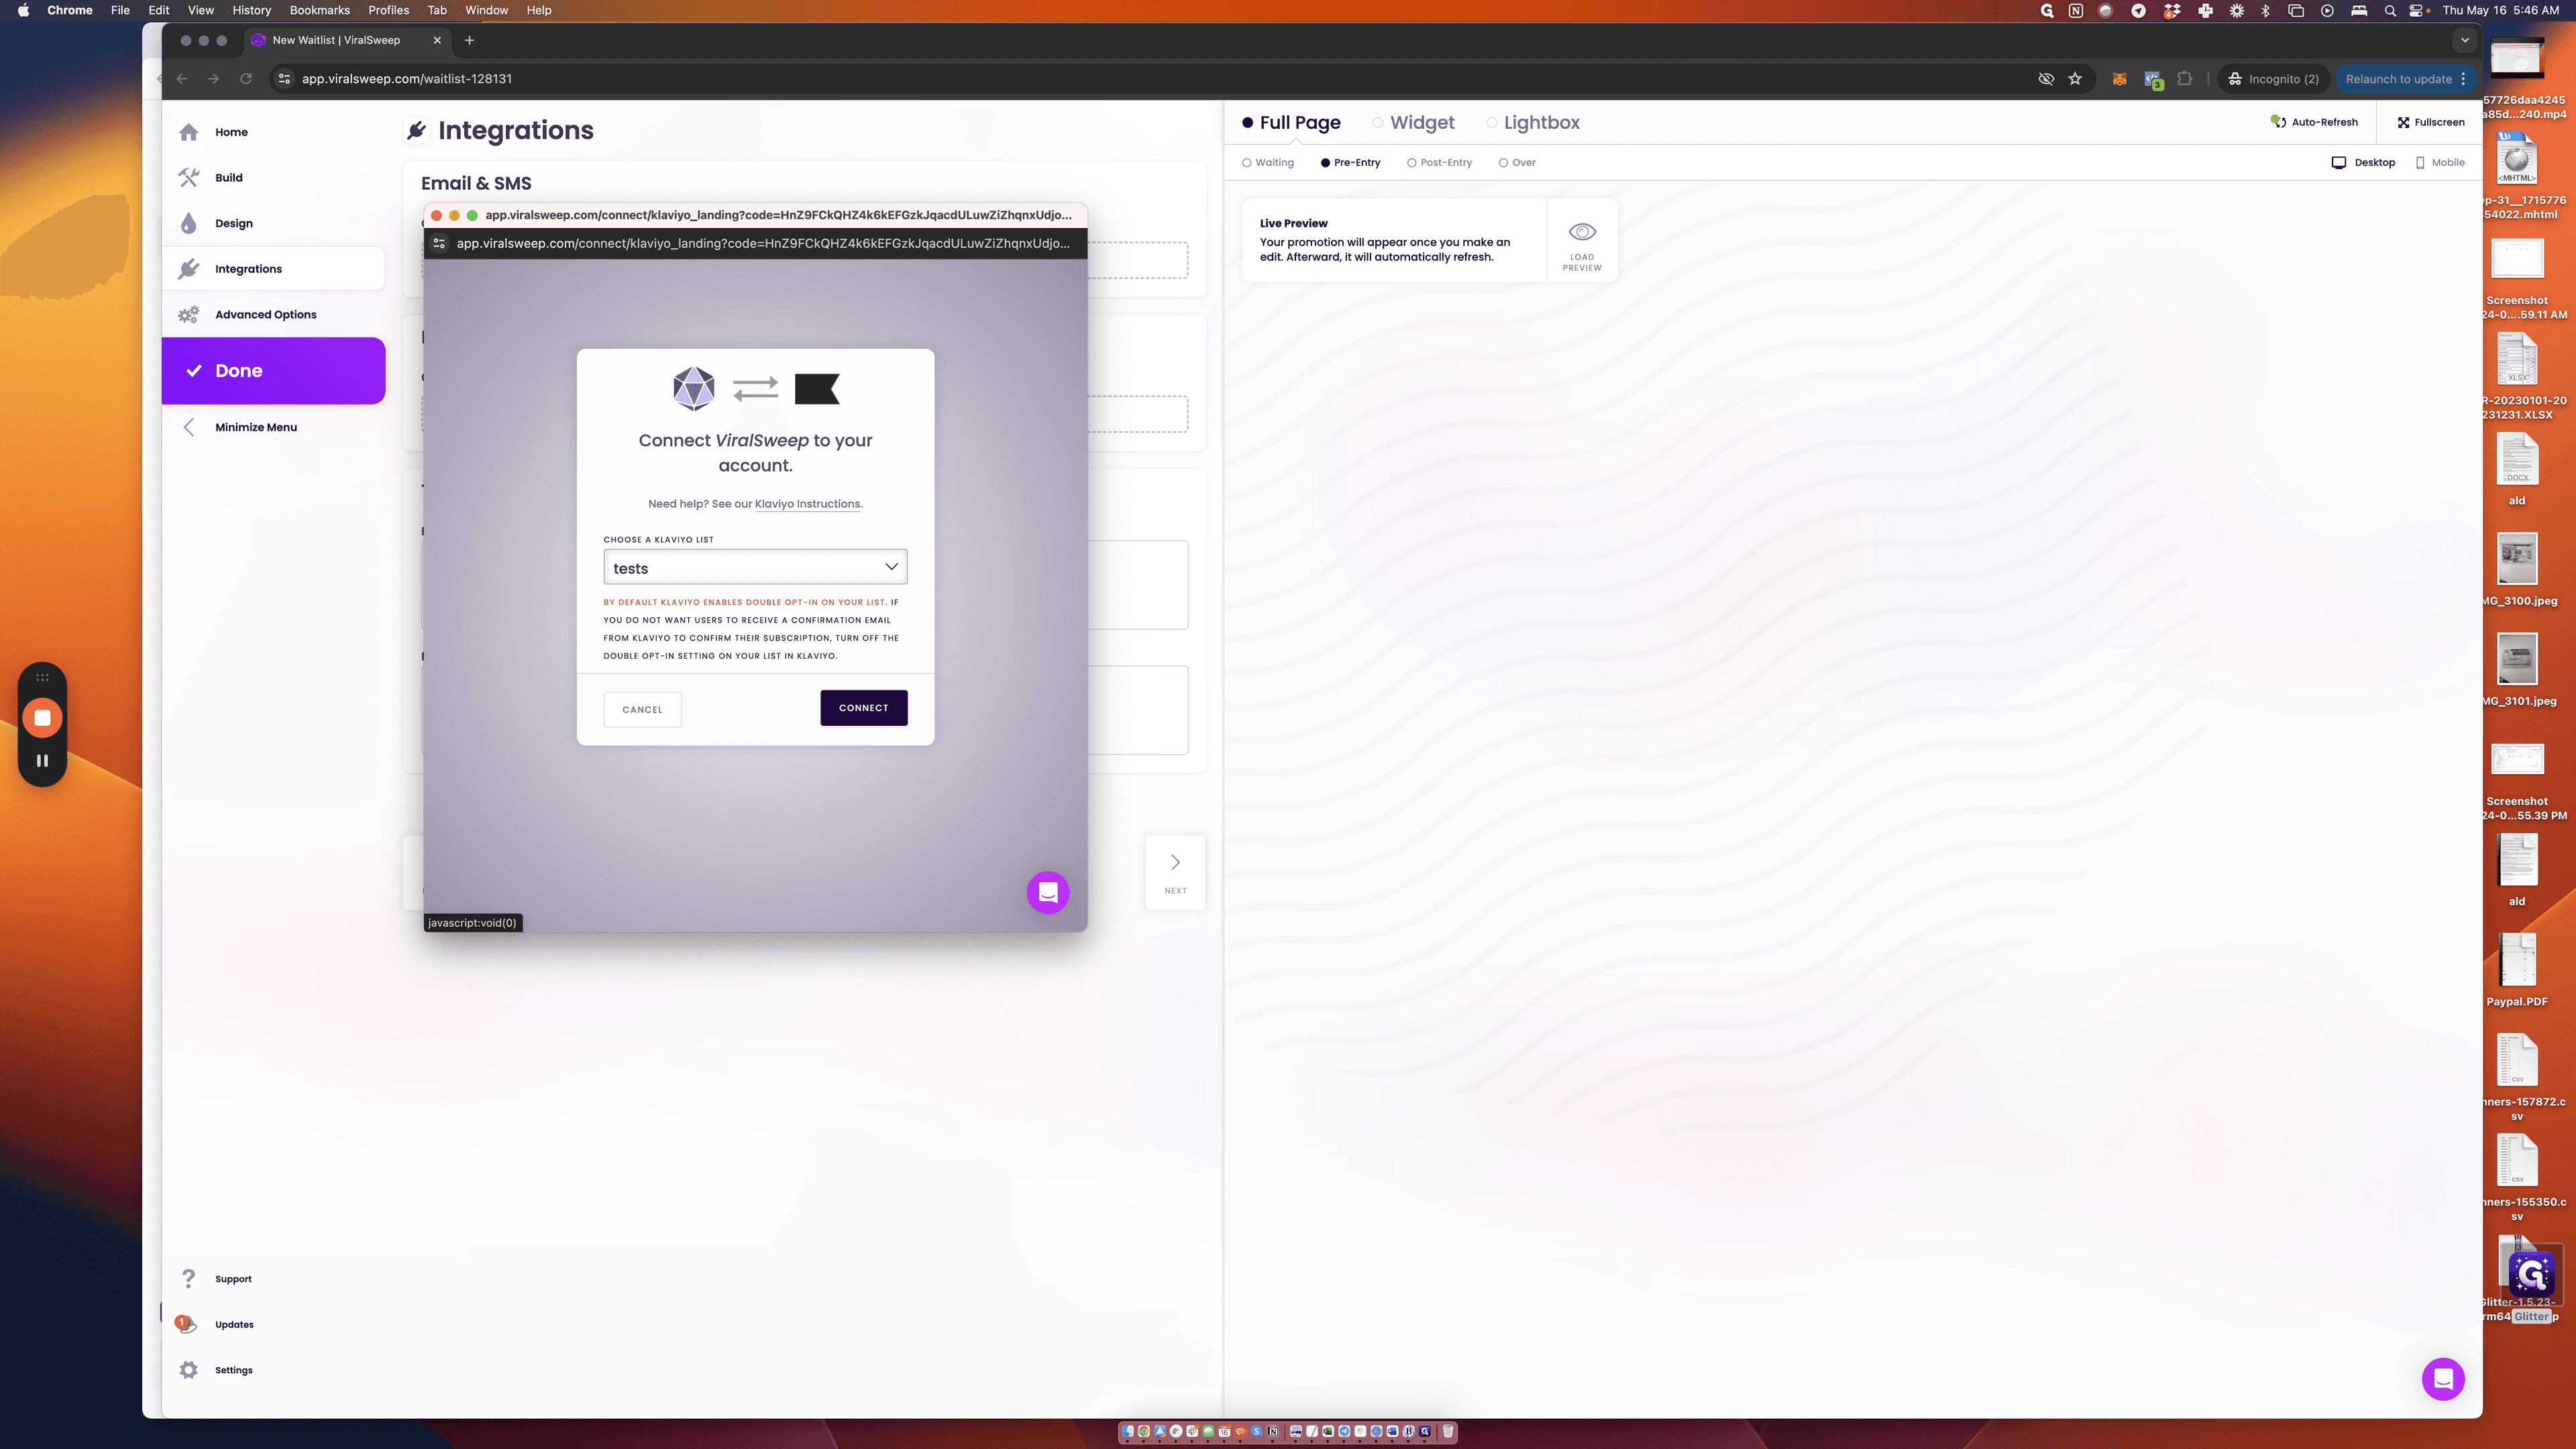2576x1449 pixels.
Task: Open the Klaviyo Instructions link
Action: [x=807, y=503]
